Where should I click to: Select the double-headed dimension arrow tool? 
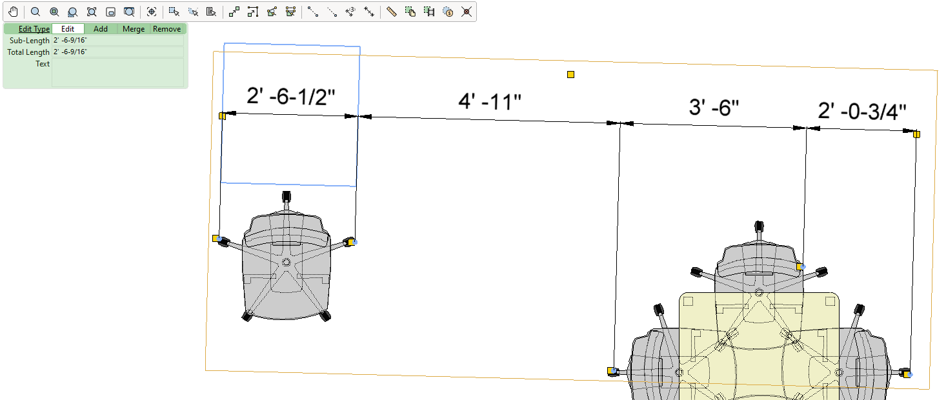(369, 12)
